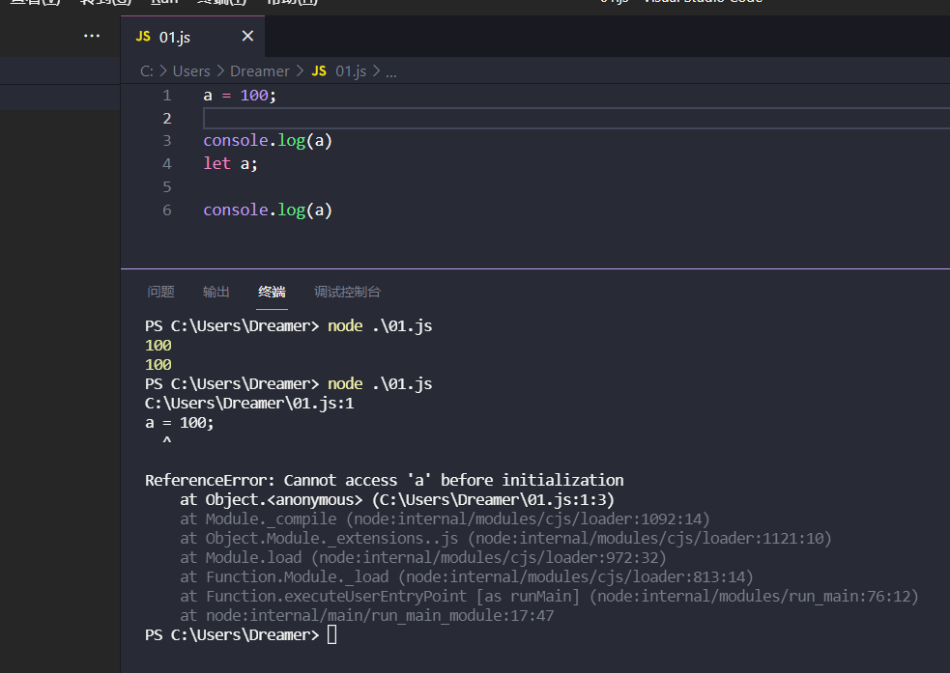
Task: Click the 01.js breadcrumb file name
Action: pyautogui.click(x=351, y=71)
